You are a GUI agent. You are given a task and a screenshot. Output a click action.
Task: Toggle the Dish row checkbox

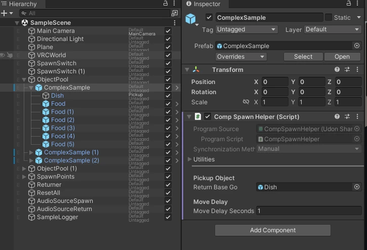click(x=168, y=96)
